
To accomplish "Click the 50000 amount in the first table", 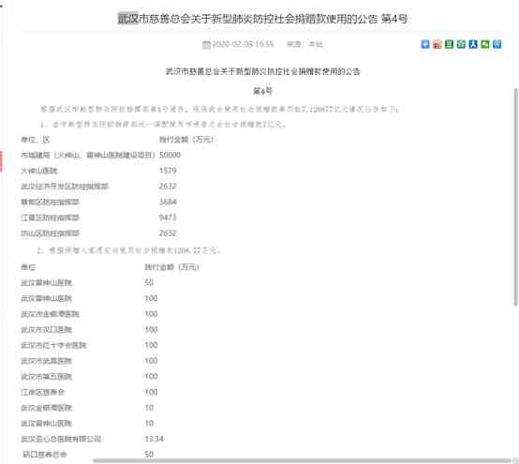I will [x=170, y=155].
